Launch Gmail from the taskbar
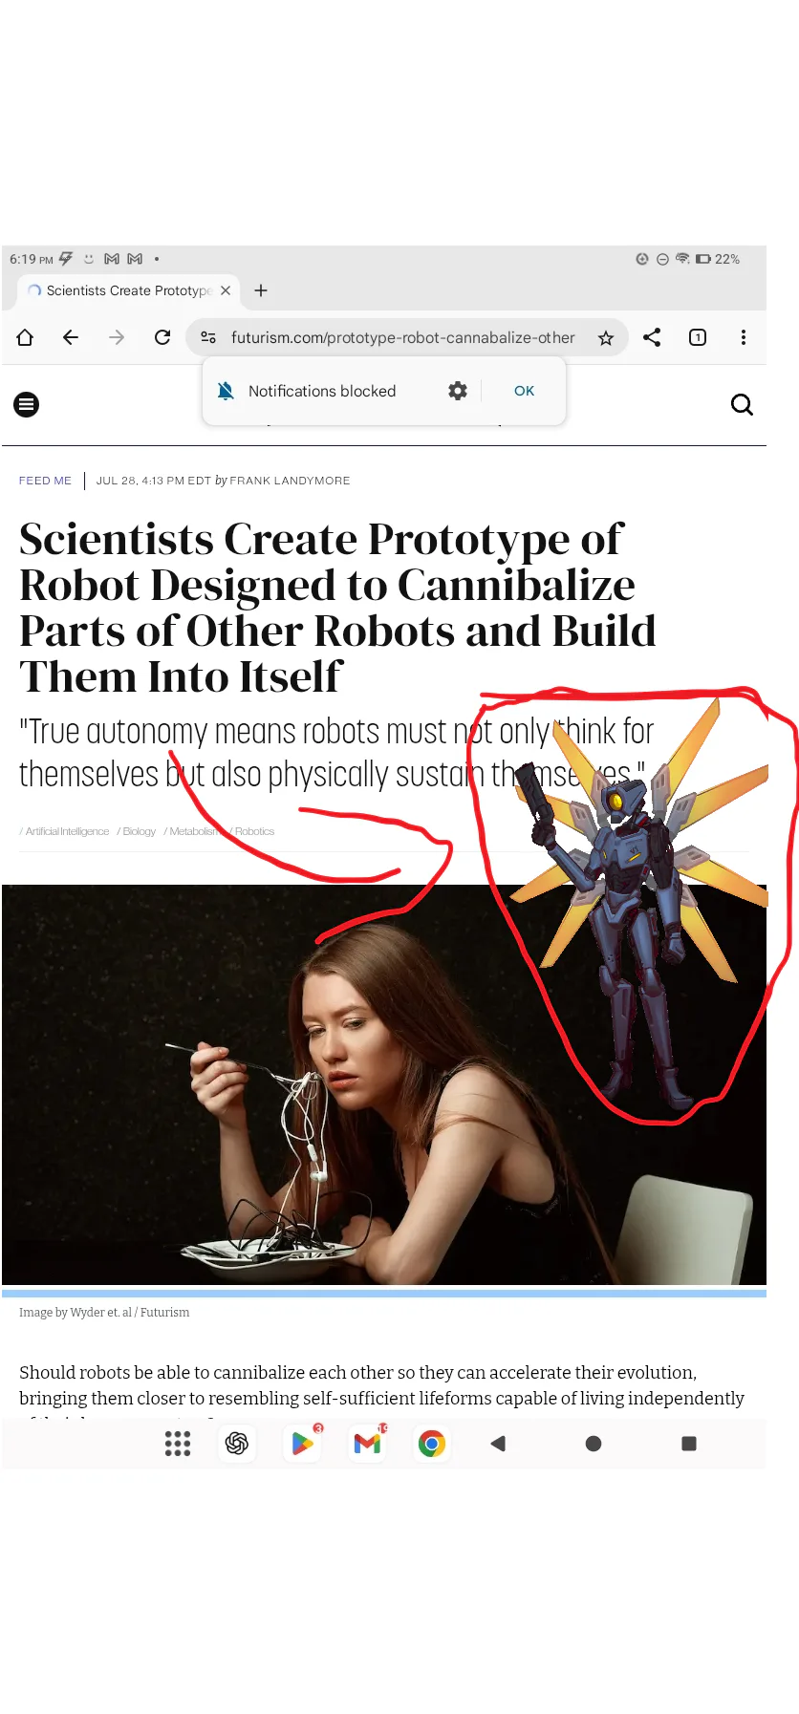This screenshot has width=799, height=1714. click(x=368, y=1444)
